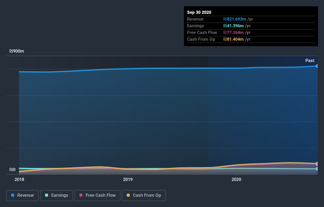This screenshot has width=324, height=207.
Task: Click the Sep 30 2020 tooltip date
Action: [x=199, y=12]
